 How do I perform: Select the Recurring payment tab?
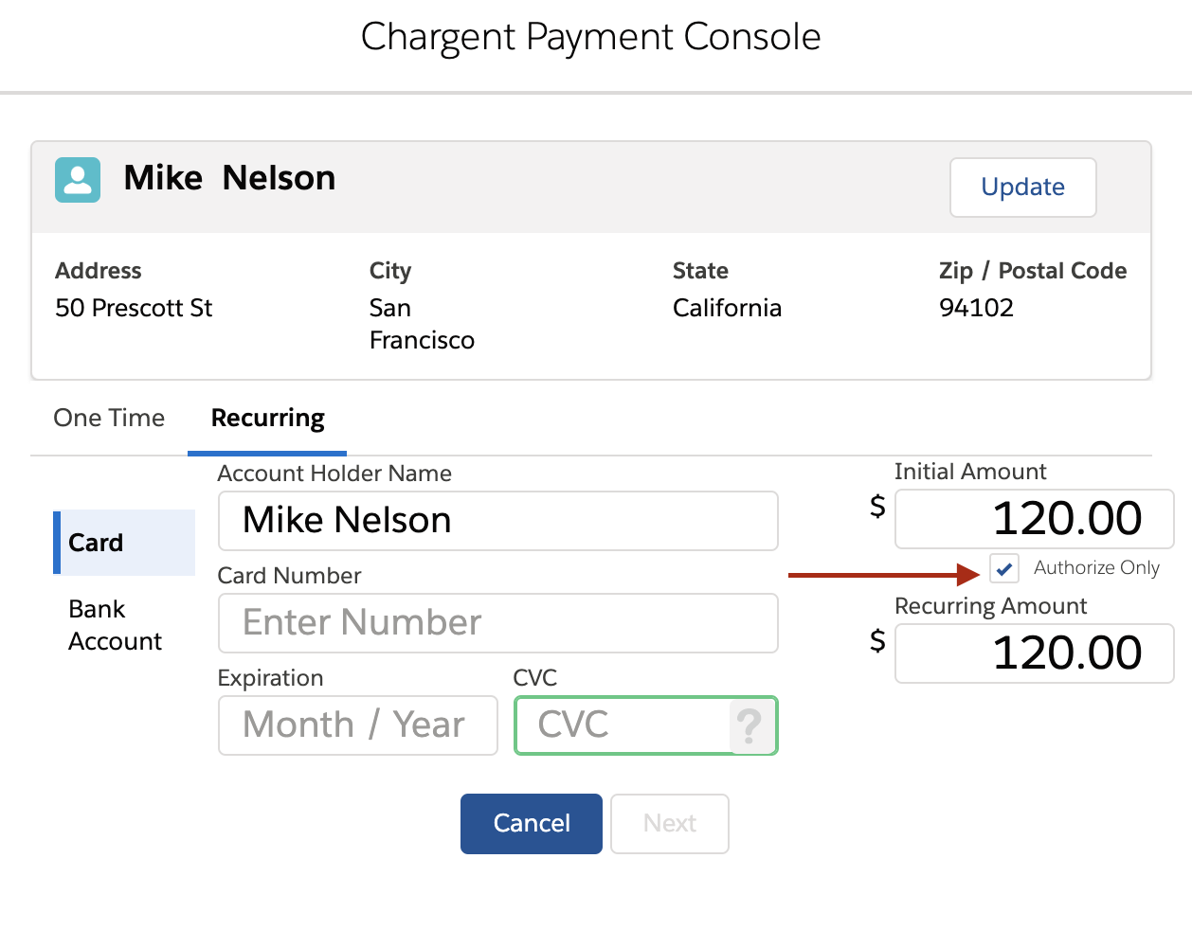pyautogui.click(x=266, y=418)
